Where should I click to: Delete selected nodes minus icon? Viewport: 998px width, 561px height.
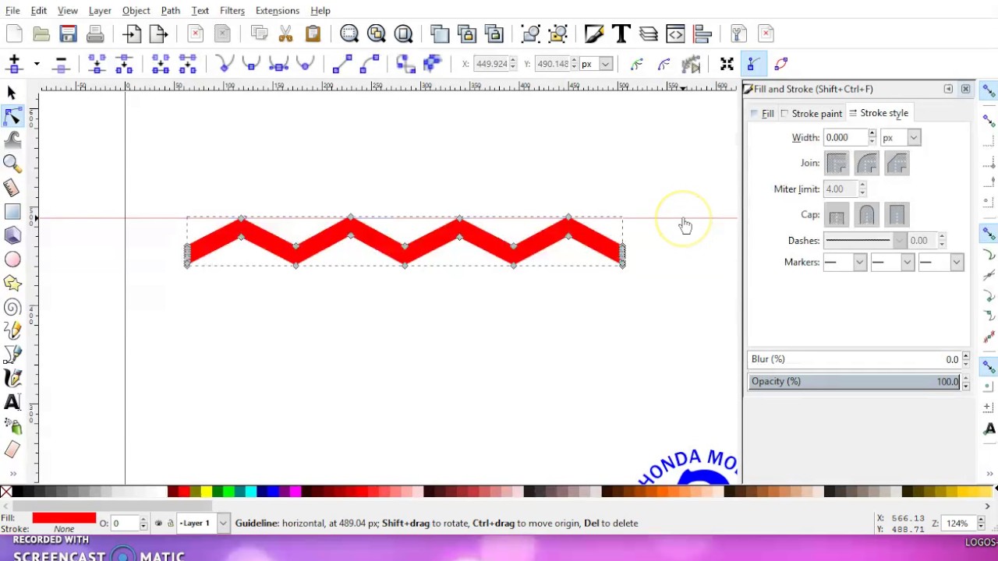(x=61, y=64)
